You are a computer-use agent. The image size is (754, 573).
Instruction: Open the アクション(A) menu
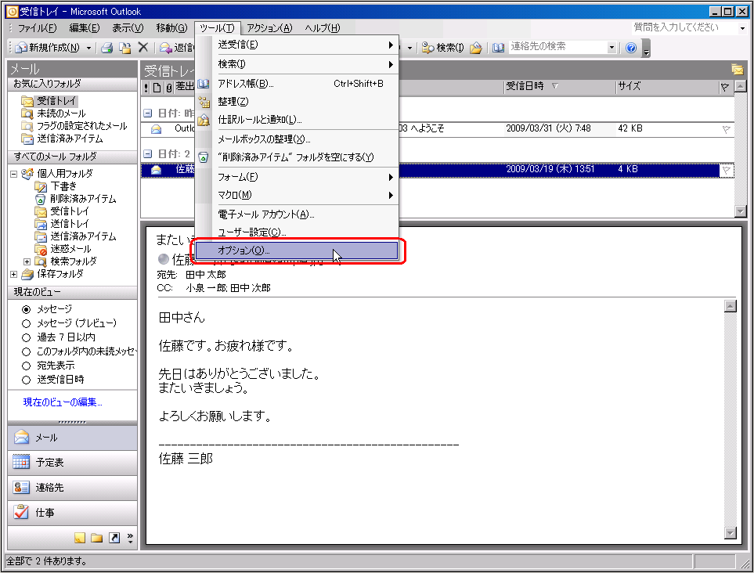coord(269,28)
